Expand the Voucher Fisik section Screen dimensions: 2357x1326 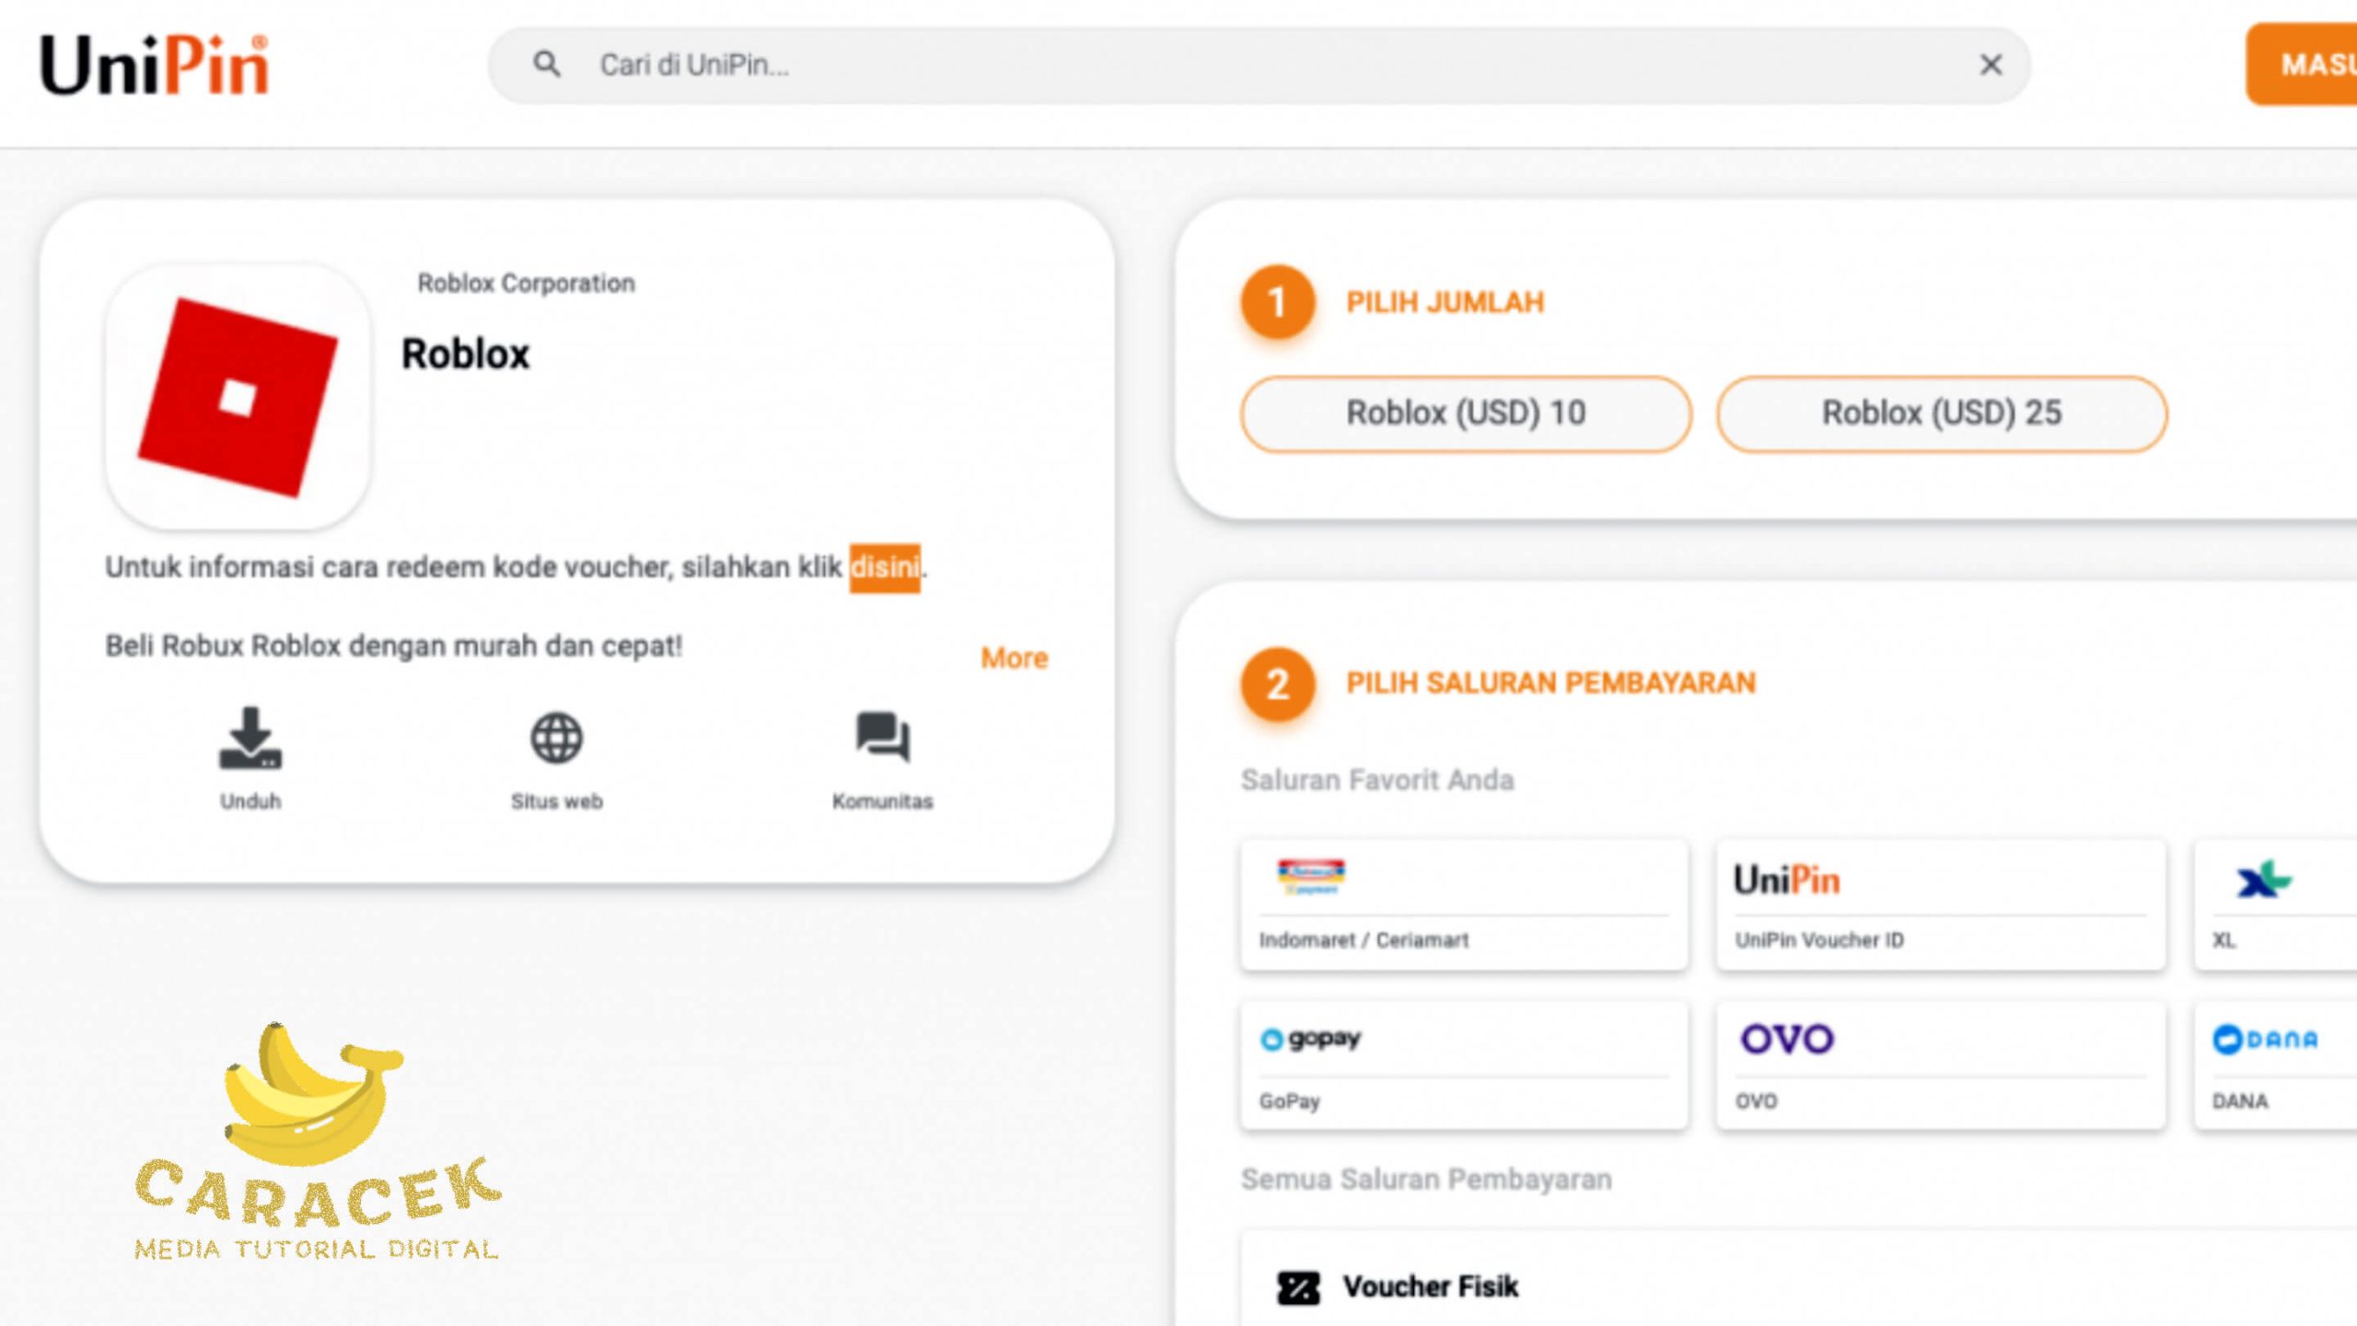pyautogui.click(x=1430, y=1286)
